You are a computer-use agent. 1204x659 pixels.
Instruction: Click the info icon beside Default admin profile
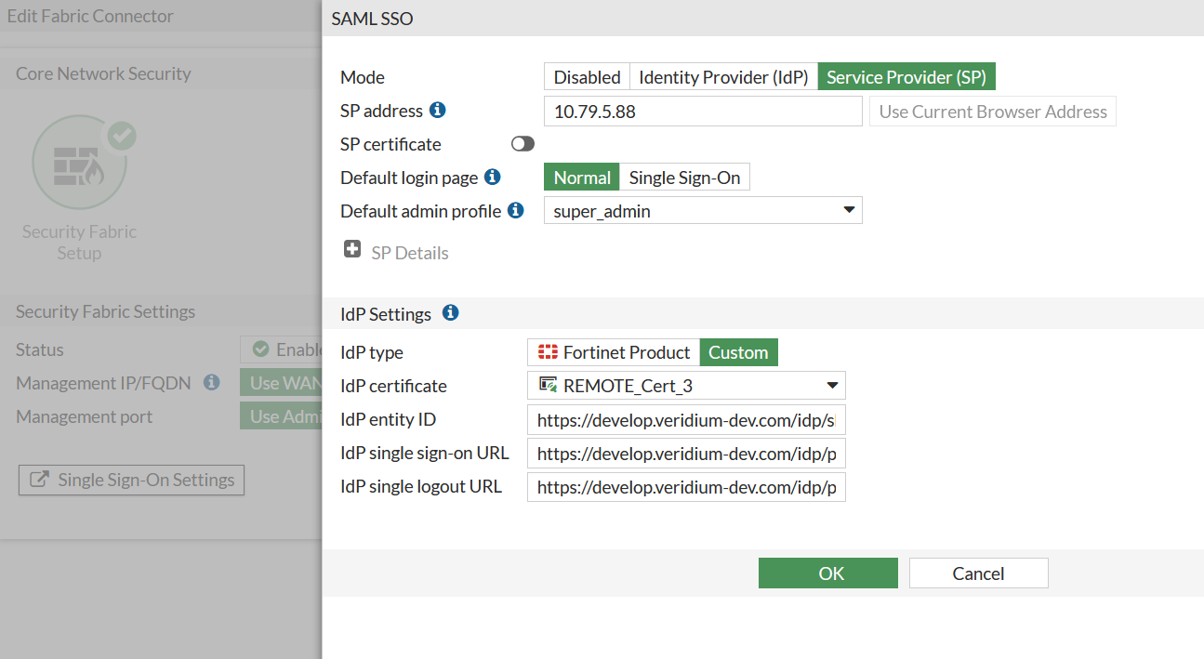click(x=516, y=211)
